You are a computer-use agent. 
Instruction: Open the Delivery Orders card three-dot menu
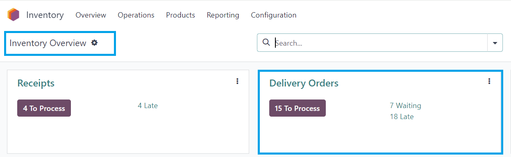489,82
